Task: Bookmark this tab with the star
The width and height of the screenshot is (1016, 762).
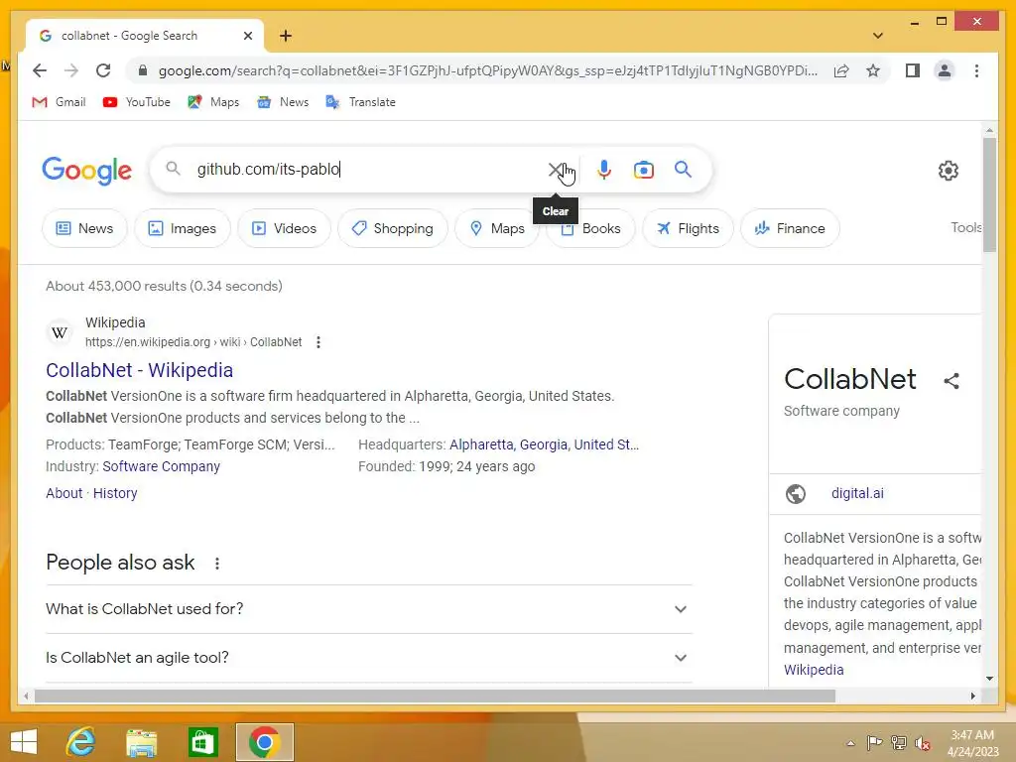Action: point(873,70)
